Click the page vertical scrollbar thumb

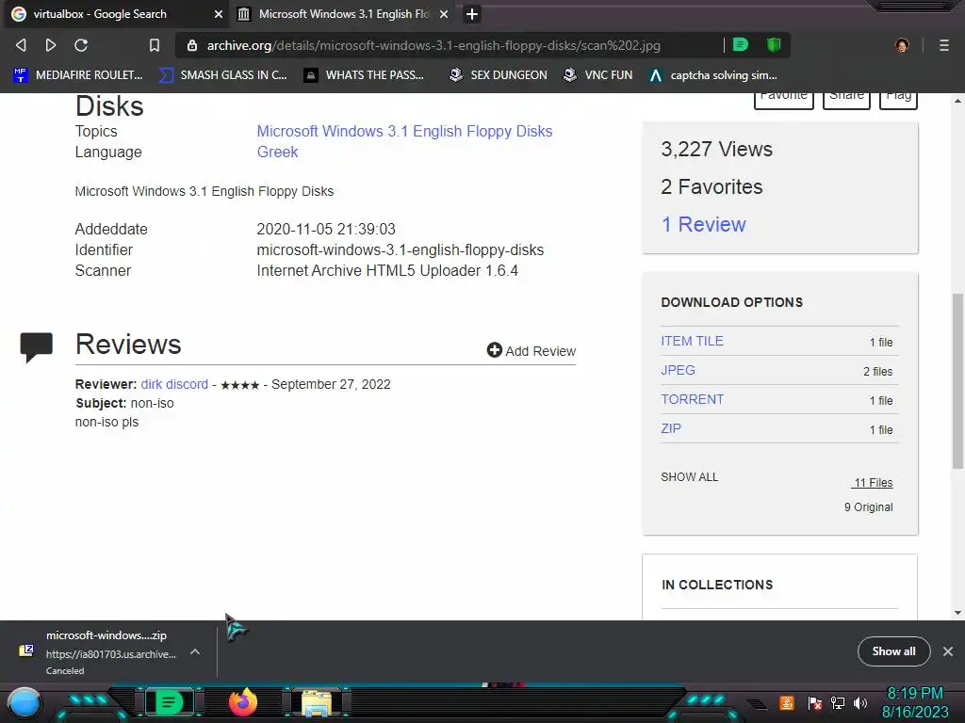[957, 381]
